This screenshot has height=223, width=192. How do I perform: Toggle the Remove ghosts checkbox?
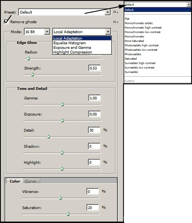6,22
